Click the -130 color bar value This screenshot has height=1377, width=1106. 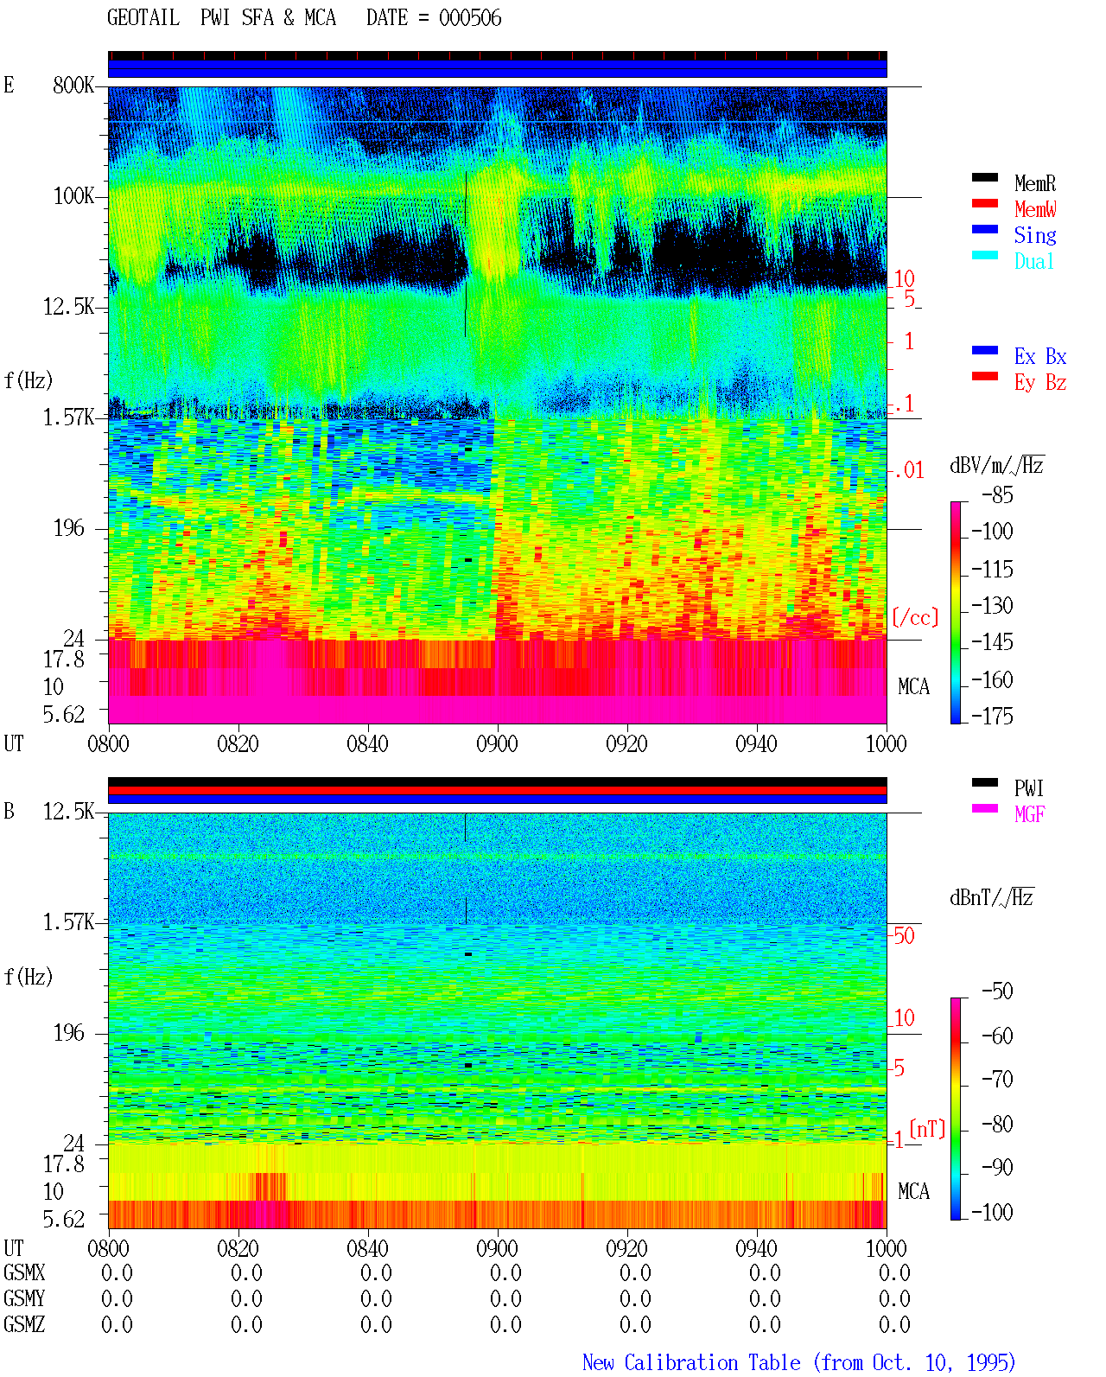click(x=992, y=605)
